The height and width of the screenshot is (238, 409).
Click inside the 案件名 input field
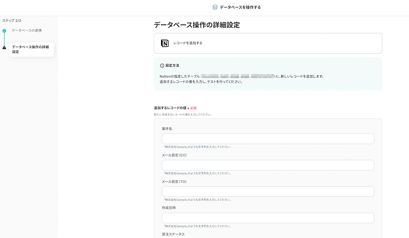point(268,139)
